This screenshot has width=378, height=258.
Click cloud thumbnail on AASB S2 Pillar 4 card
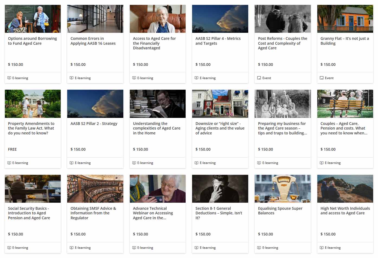point(220,19)
